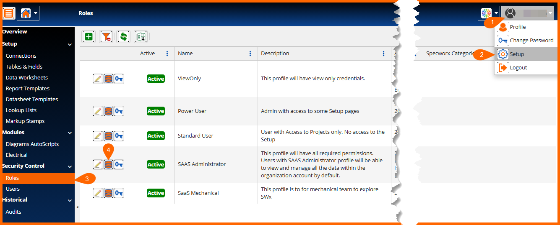Viewport: 560px width, 225px height.
Task: Click the Name column header
Action: [185, 54]
